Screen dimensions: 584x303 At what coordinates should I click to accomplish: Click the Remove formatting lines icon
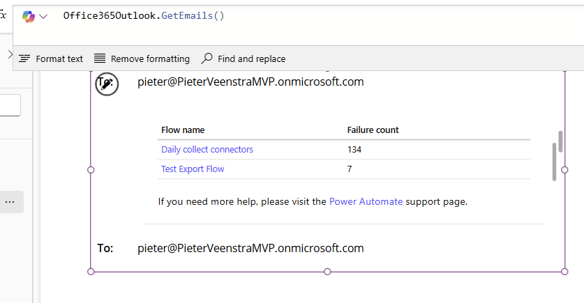pyautogui.click(x=100, y=58)
